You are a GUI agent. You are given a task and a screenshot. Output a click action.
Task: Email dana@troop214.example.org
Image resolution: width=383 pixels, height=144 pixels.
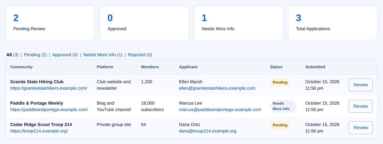pos(208,131)
